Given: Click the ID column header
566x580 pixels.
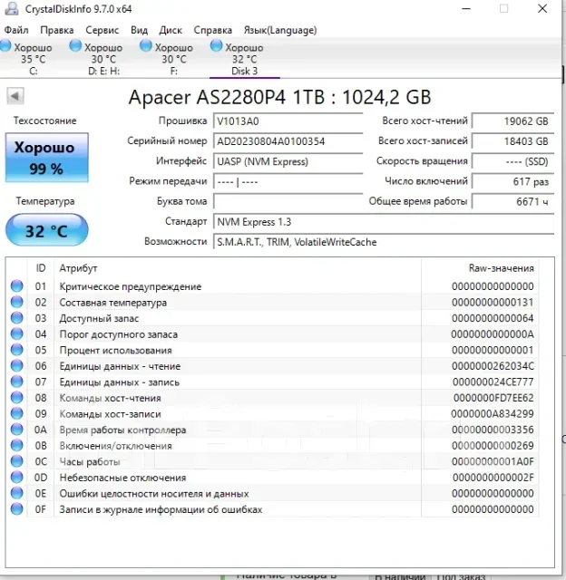Looking at the screenshot, I should [x=41, y=268].
